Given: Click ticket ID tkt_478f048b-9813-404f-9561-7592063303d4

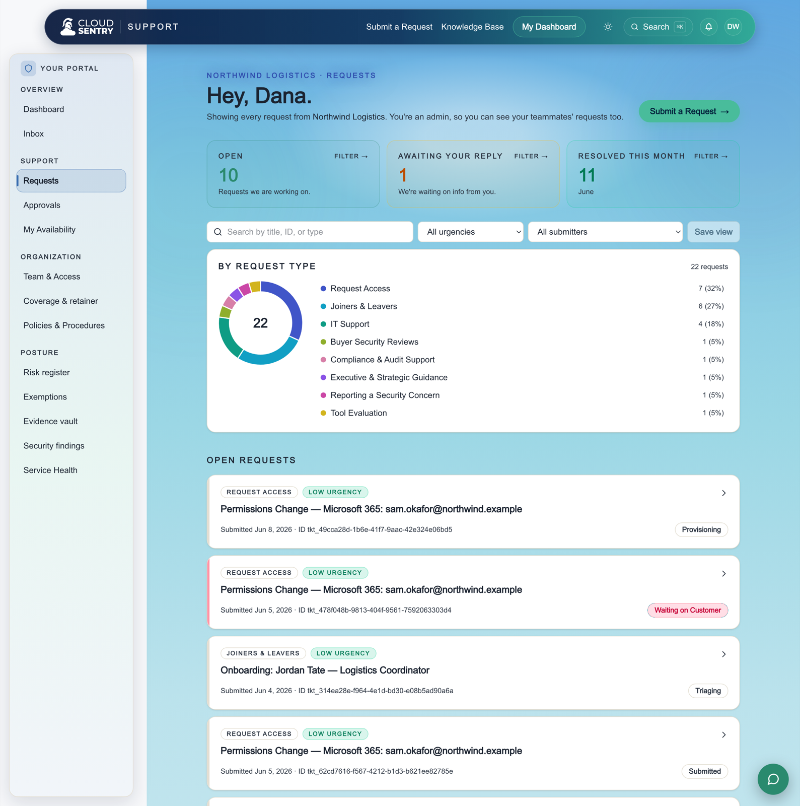Looking at the screenshot, I should (380, 610).
